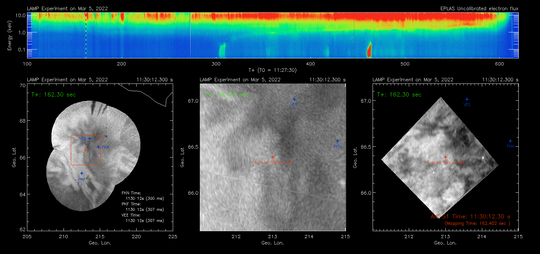Click the right panel '11:30:12.300 s' timestamp

tap(500, 80)
